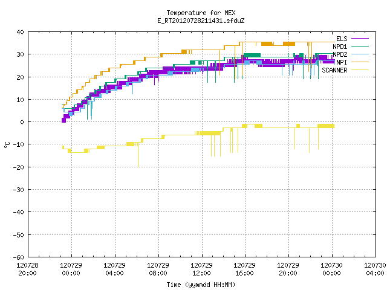Viewport: 387px width, 290px height.
Task: Click the x-axis label 120729 04:00
Action: pyautogui.click(x=114, y=269)
